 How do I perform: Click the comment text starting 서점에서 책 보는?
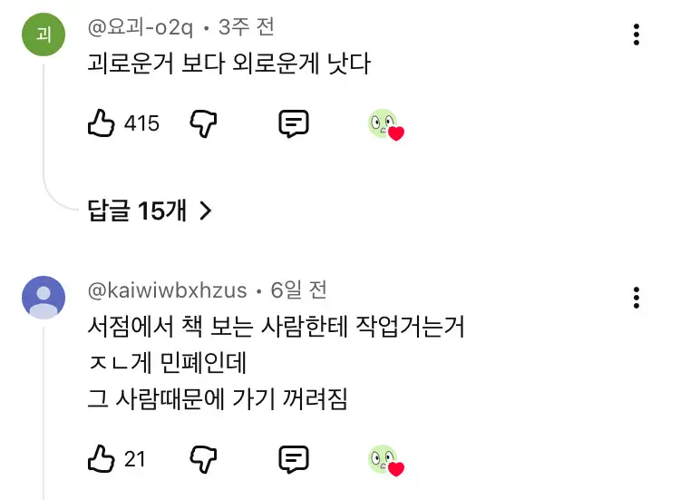click(276, 327)
